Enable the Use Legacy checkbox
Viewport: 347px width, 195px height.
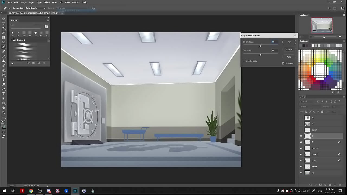tap(244, 61)
